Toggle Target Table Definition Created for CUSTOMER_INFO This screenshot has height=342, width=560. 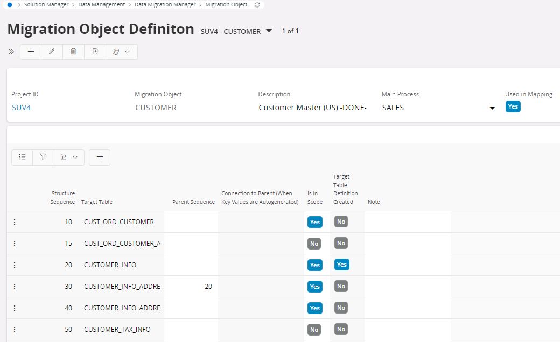(x=341, y=265)
